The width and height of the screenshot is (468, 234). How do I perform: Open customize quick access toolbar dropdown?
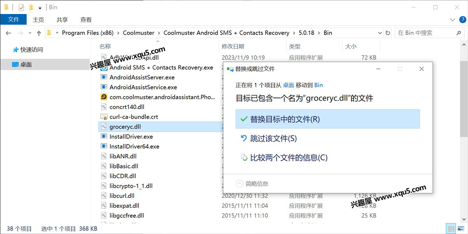pyautogui.click(x=40, y=8)
